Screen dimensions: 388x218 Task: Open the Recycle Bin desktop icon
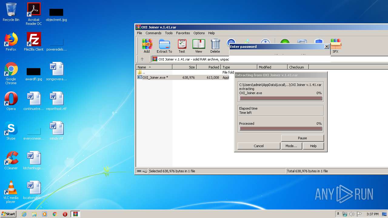click(x=11, y=12)
